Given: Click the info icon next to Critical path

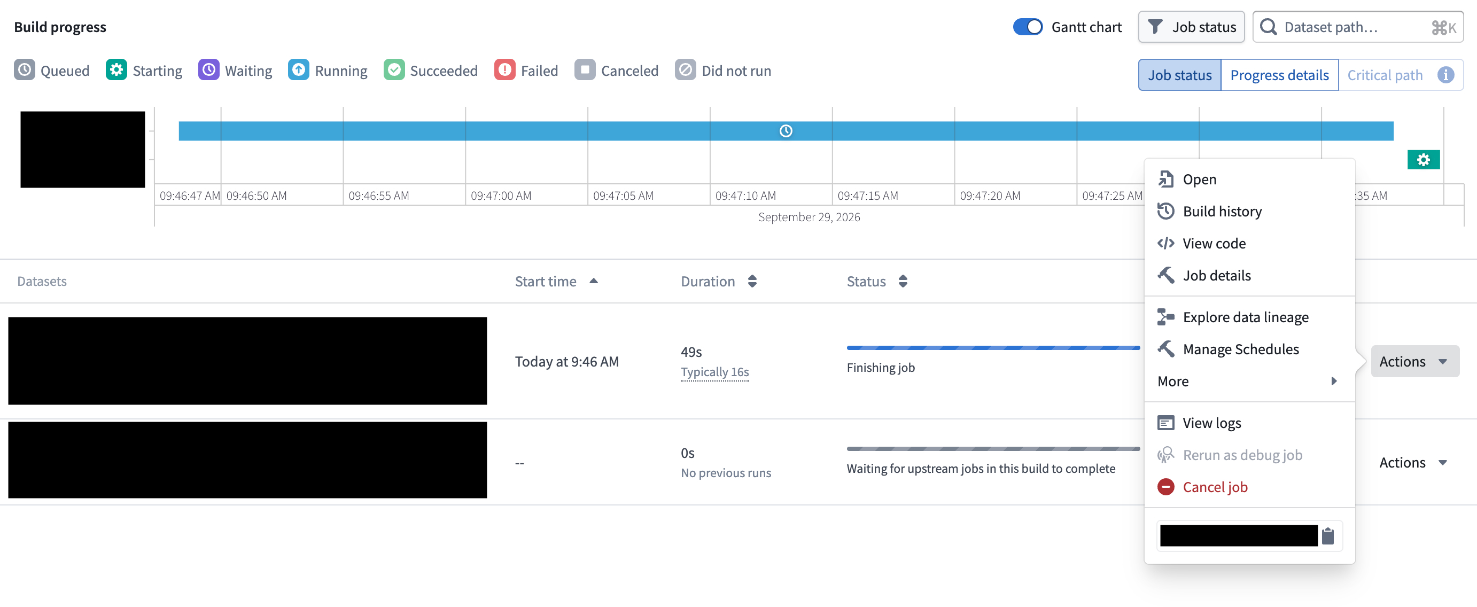Looking at the screenshot, I should (x=1445, y=75).
